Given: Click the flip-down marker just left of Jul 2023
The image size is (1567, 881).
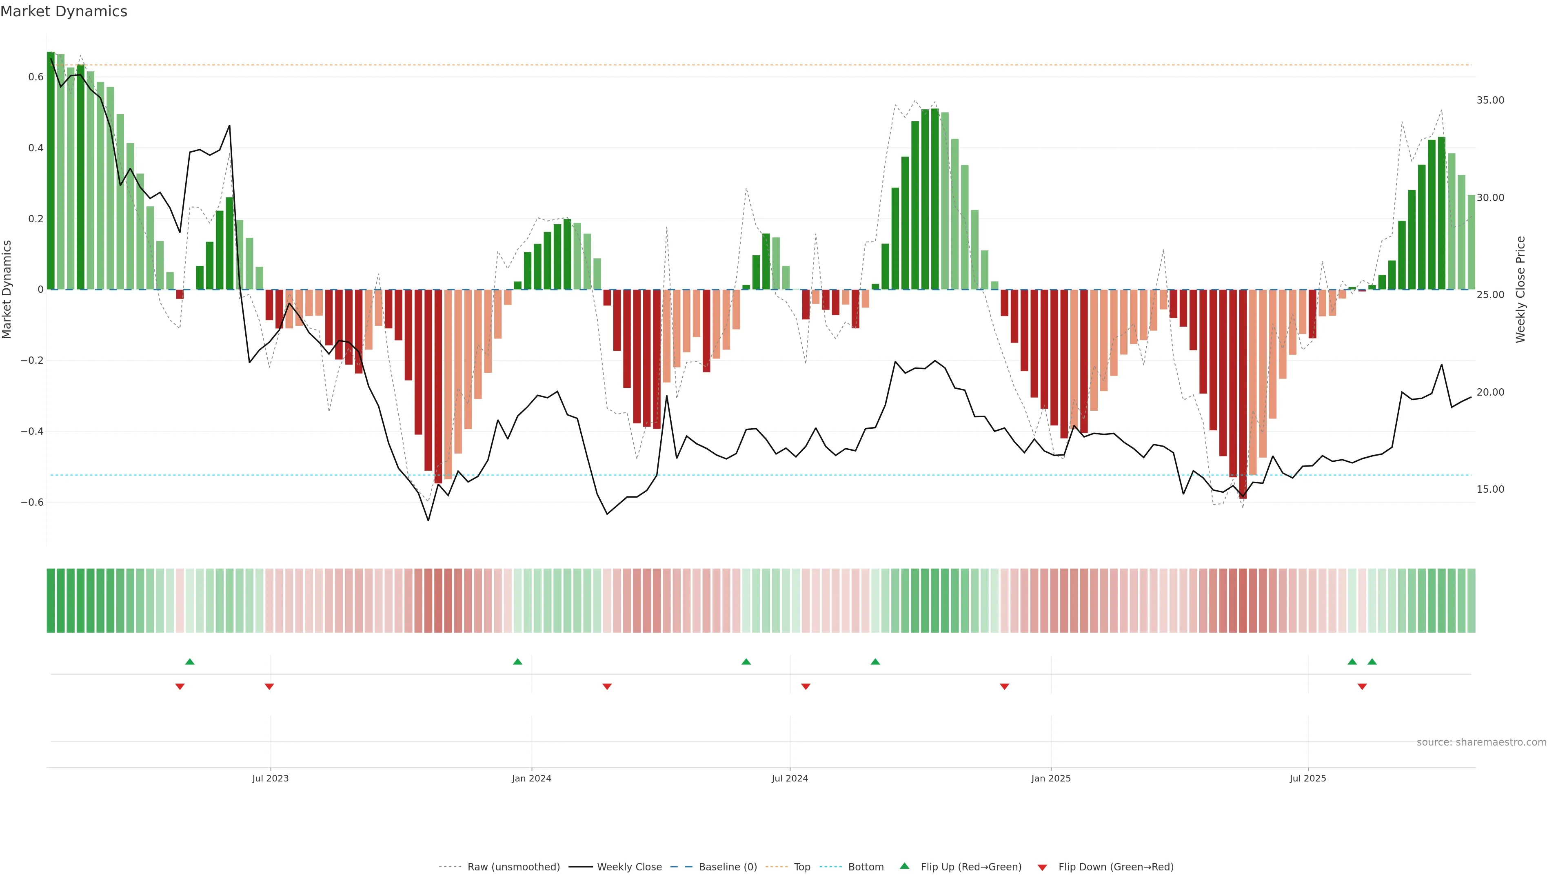Looking at the screenshot, I should point(269,686).
